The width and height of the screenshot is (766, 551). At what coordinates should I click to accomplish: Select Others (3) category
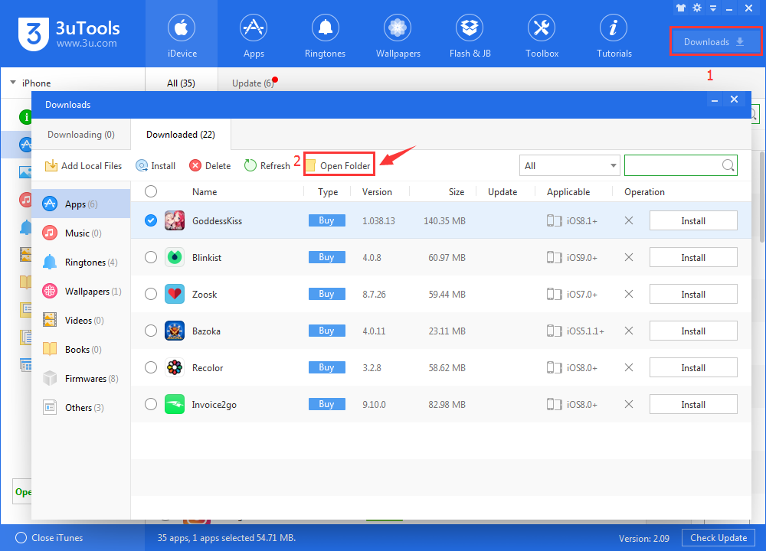click(81, 408)
